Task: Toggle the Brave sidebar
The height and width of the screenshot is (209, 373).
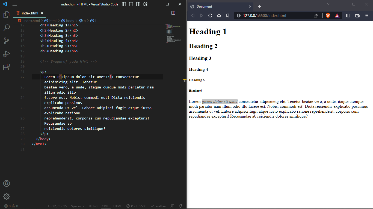Action: [x=348, y=16]
